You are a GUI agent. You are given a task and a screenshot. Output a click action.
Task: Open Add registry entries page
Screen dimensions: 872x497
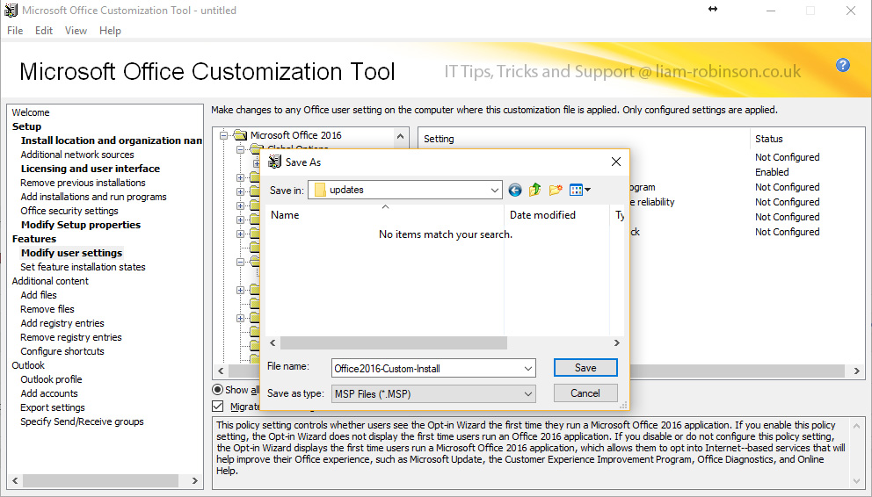[x=62, y=323]
